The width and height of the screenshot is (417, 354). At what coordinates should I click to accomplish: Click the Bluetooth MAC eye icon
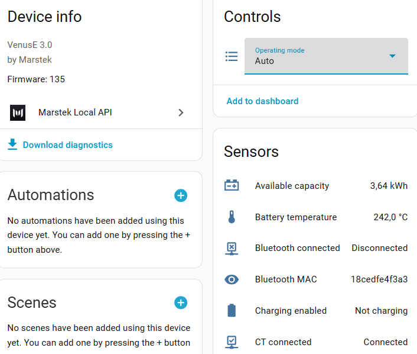(x=232, y=279)
